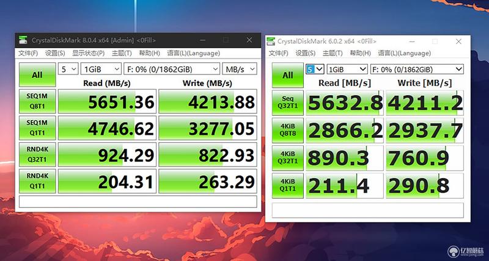Click the 4213.88 write result
Viewport: 489px width, 261px height.
click(x=208, y=101)
